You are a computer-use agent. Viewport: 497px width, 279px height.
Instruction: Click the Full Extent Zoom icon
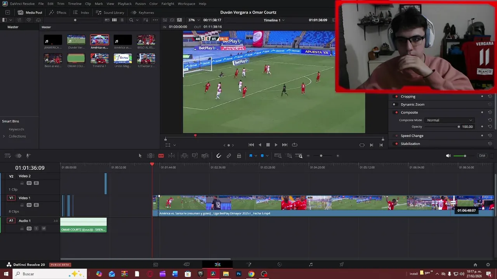click(x=278, y=156)
